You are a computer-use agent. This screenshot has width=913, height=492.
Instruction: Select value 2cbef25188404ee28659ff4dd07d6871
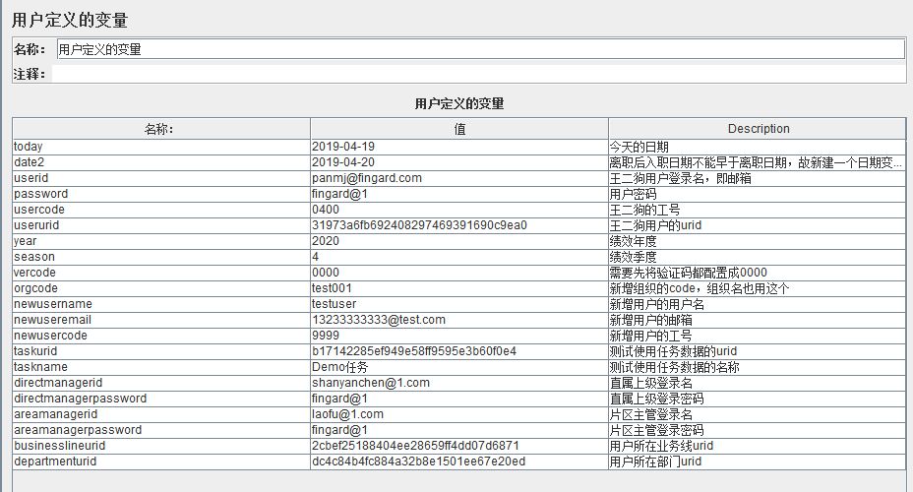(x=459, y=446)
